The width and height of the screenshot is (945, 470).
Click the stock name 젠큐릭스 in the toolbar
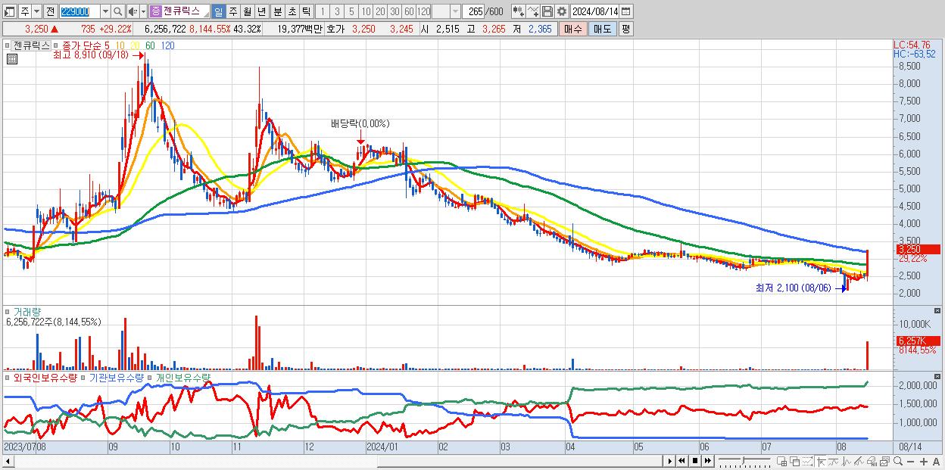coord(182,11)
